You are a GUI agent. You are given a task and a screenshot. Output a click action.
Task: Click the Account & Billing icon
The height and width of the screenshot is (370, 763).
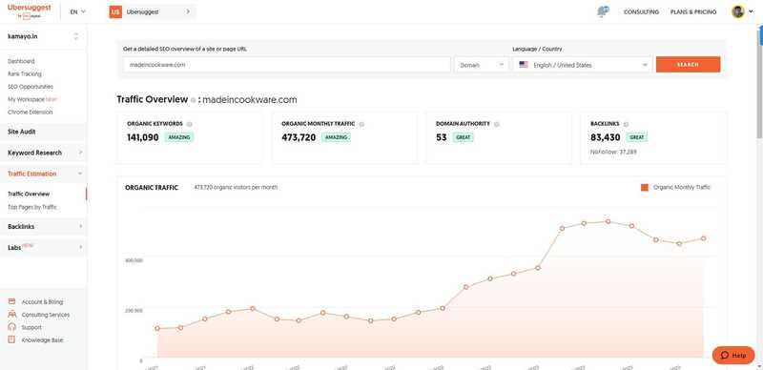[12, 302]
